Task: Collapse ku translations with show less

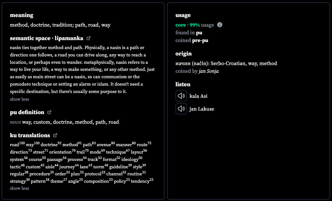Action: click(x=20, y=188)
